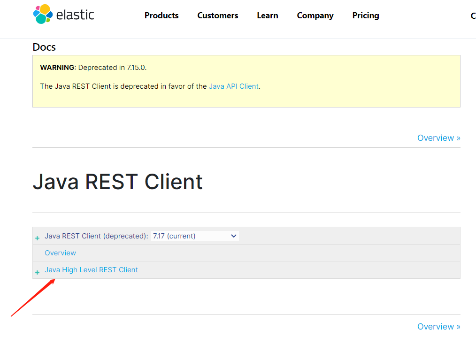Viewport: 476px width, 345px height.
Task: Open the 7.17 (current) version dropdown
Action: [x=195, y=236]
